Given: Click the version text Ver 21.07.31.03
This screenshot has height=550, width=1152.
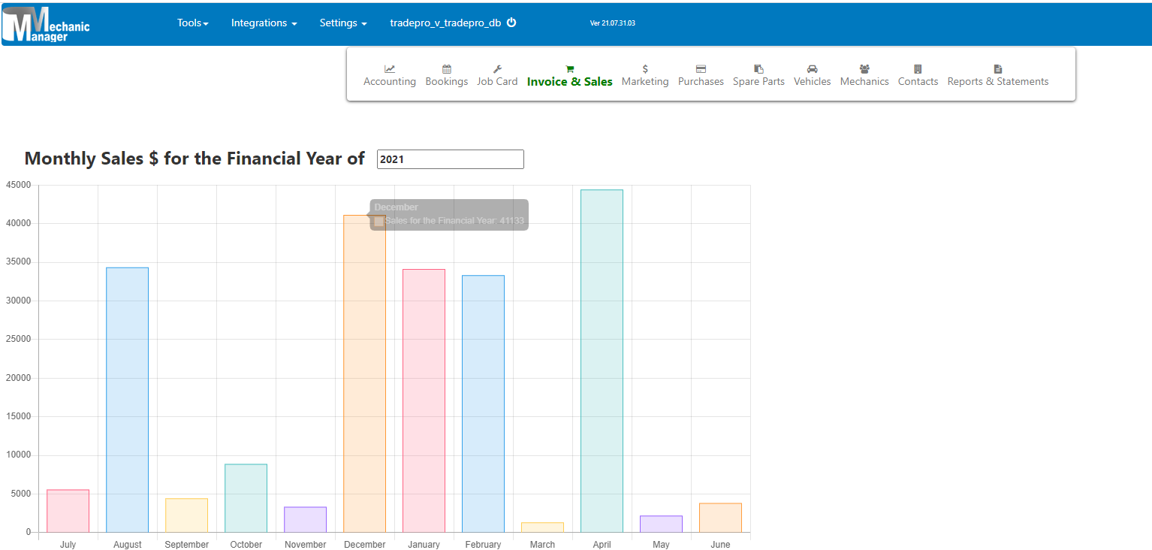Looking at the screenshot, I should click(613, 23).
